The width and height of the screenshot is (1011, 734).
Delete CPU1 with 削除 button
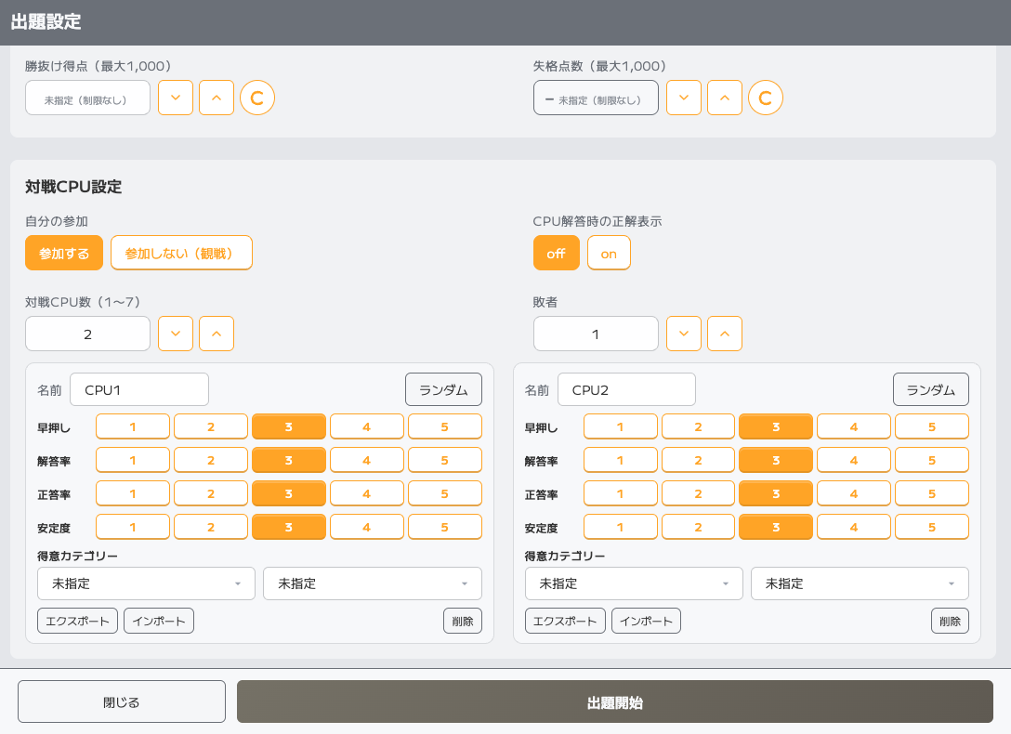coord(463,621)
